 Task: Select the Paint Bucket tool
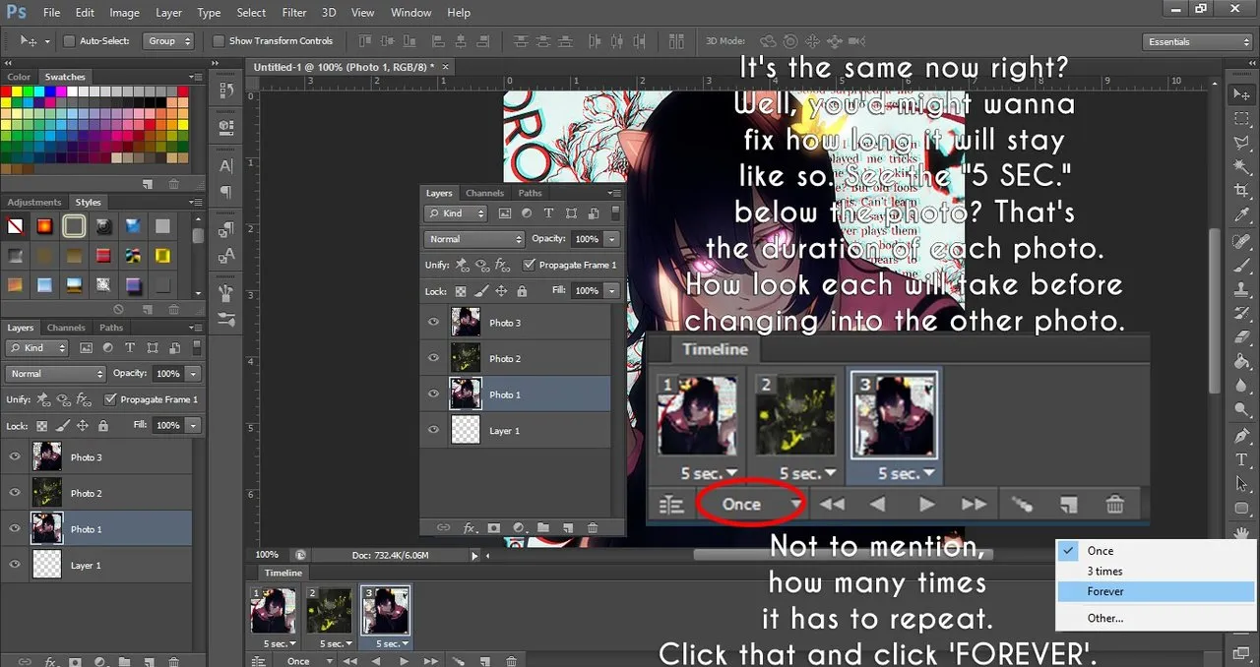tap(1241, 362)
